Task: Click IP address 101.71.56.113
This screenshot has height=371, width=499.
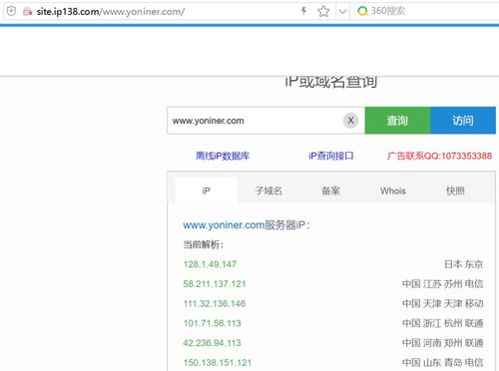Action: click(213, 323)
